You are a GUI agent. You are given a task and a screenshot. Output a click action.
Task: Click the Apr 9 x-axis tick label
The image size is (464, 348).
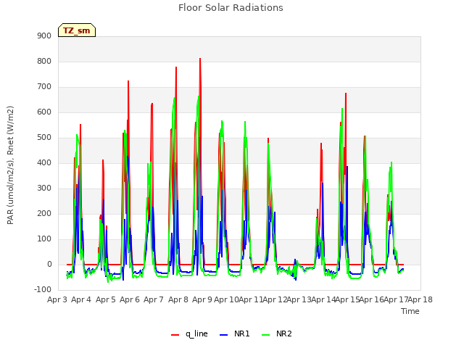point(202,299)
